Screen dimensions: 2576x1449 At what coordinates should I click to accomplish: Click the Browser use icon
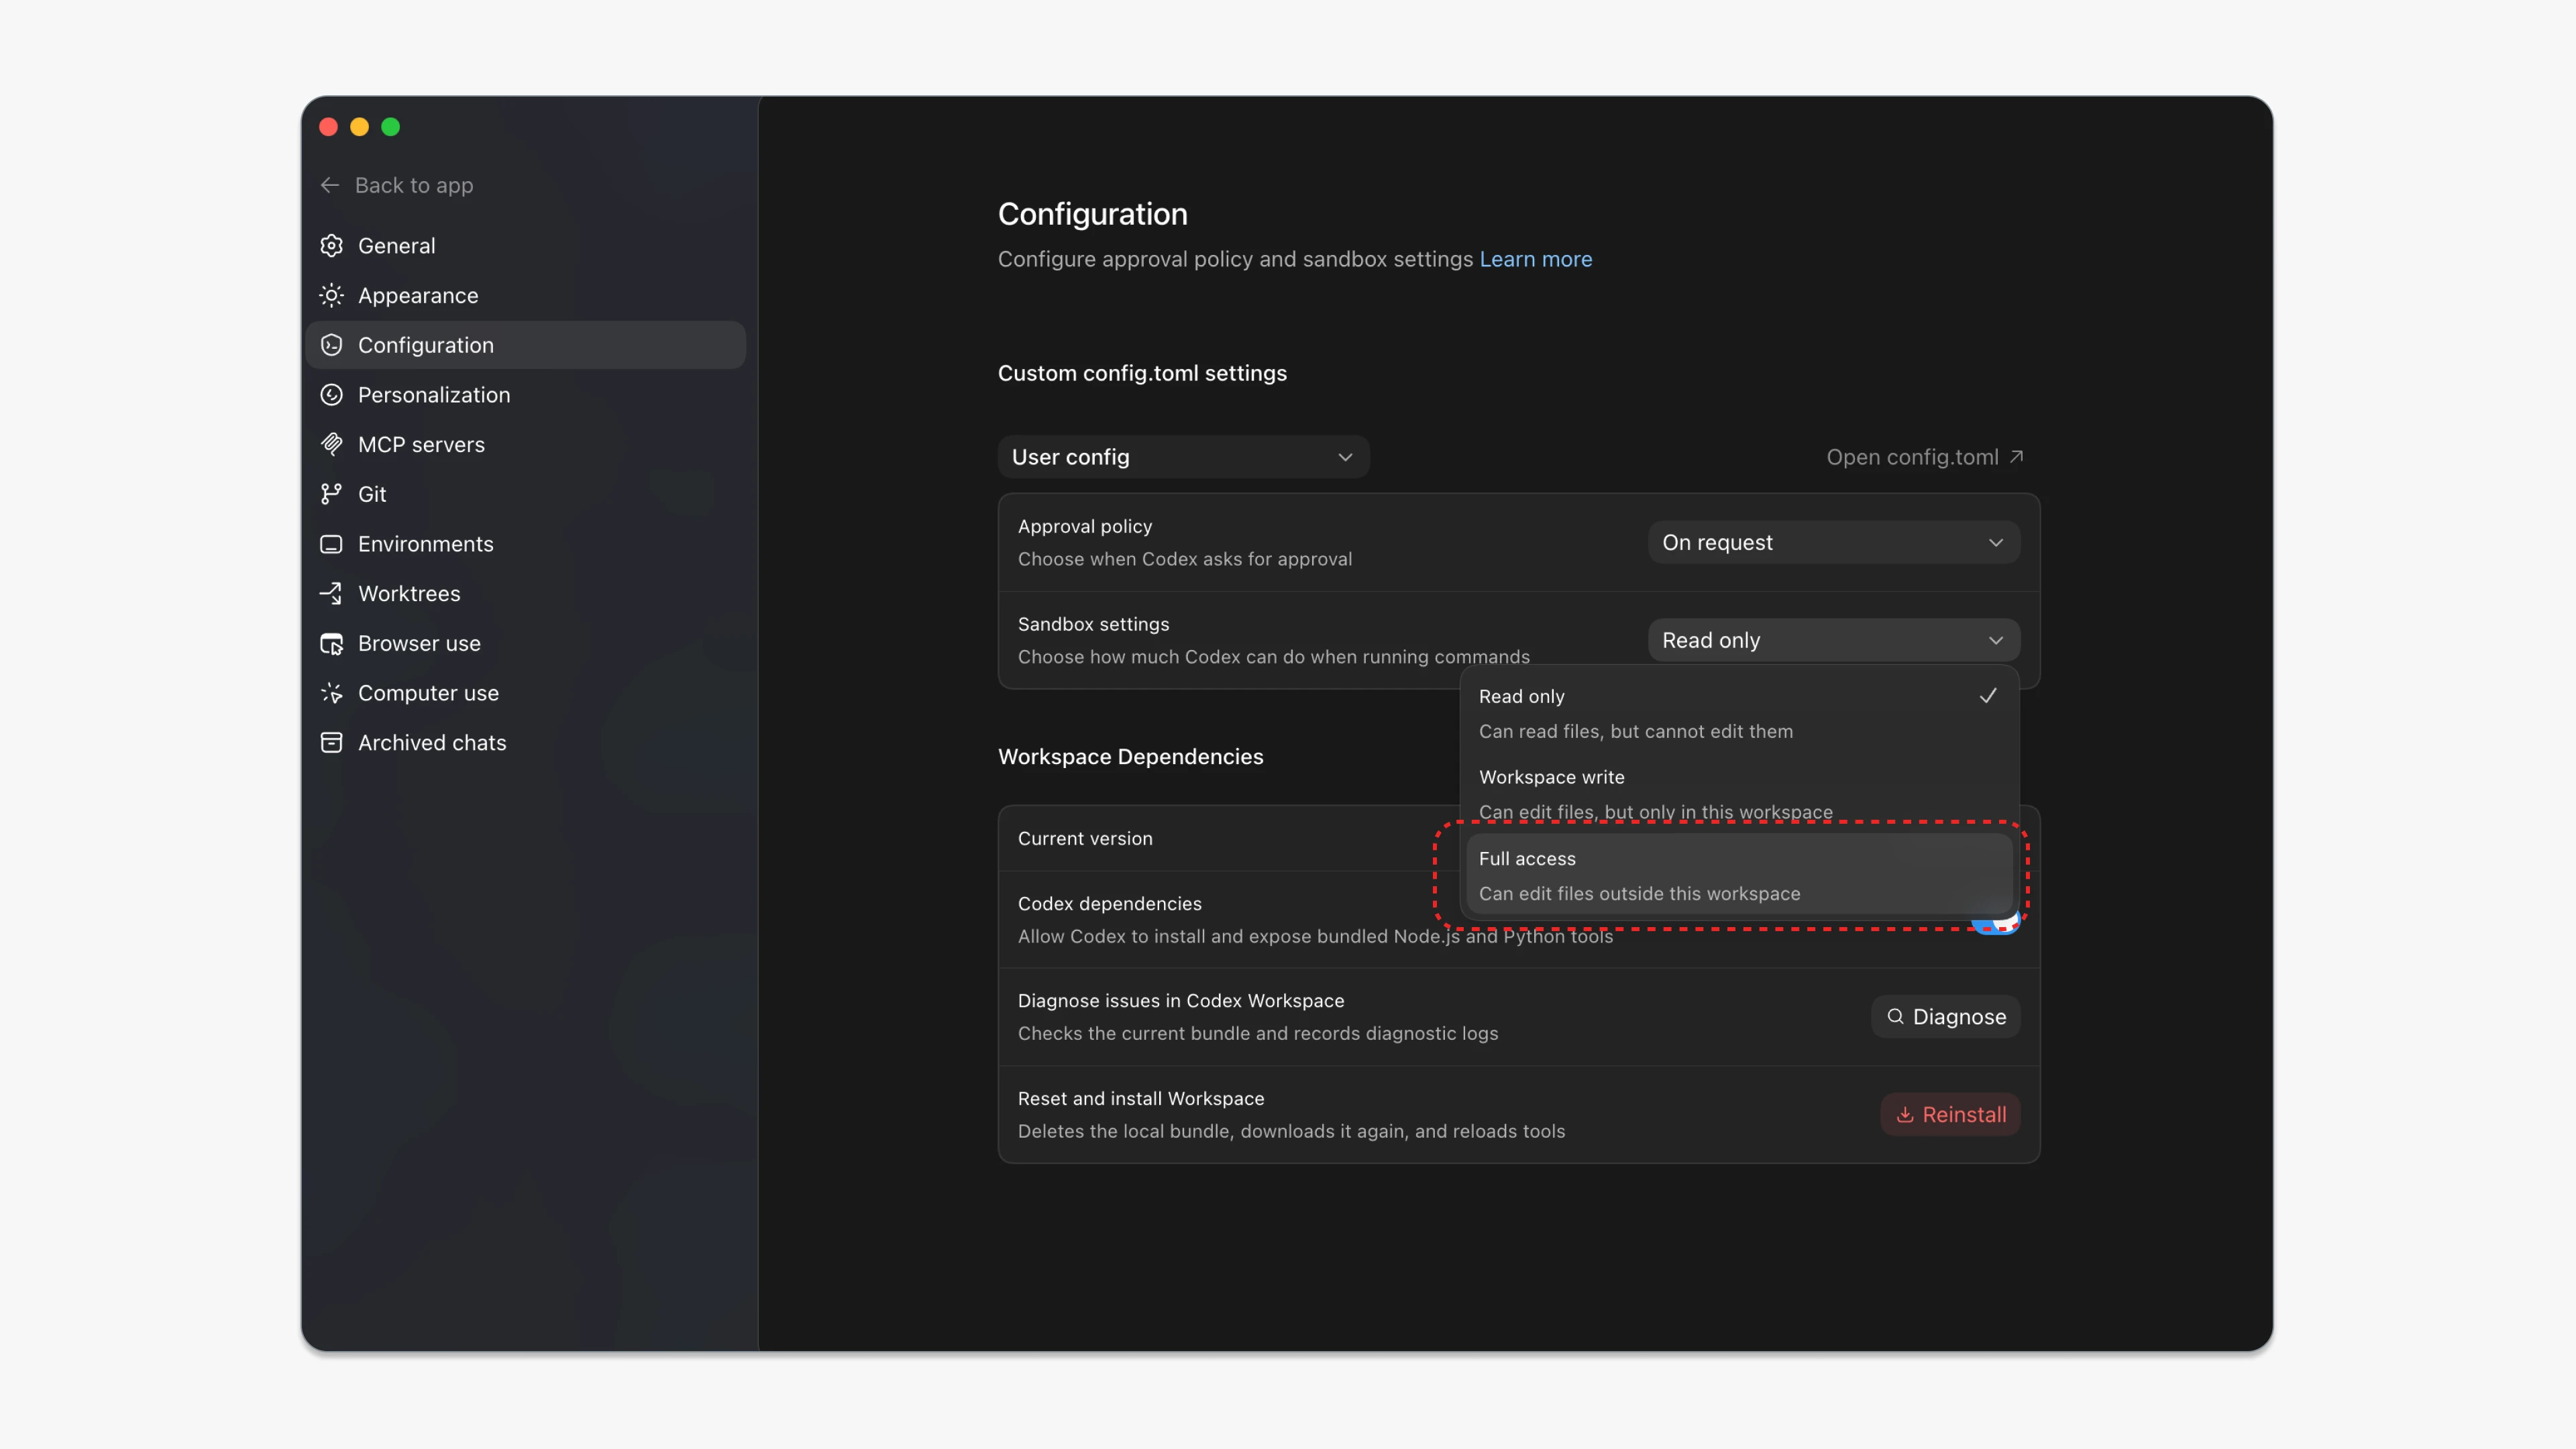tap(331, 643)
